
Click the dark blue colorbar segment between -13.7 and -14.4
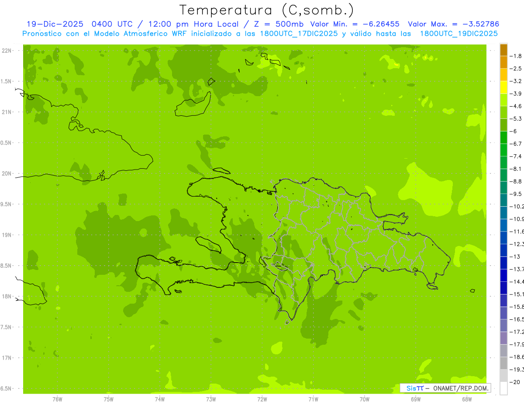[x=503, y=275]
